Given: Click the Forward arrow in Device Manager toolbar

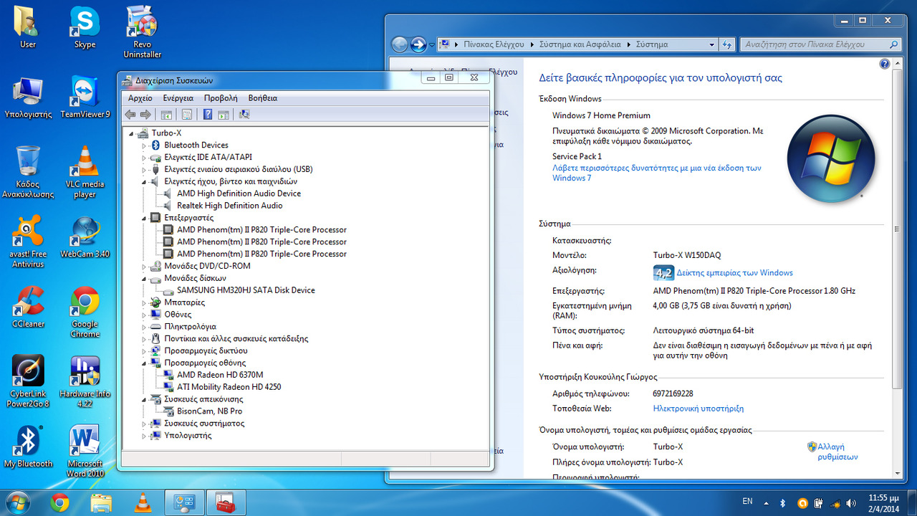Looking at the screenshot, I should 145,115.
